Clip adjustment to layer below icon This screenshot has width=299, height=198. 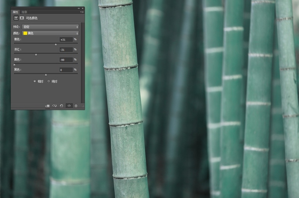[47, 105]
